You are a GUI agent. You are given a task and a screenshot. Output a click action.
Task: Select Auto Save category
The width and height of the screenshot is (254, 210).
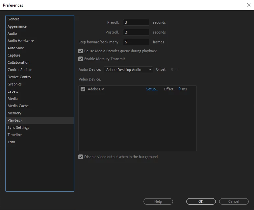pyautogui.click(x=40, y=48)
